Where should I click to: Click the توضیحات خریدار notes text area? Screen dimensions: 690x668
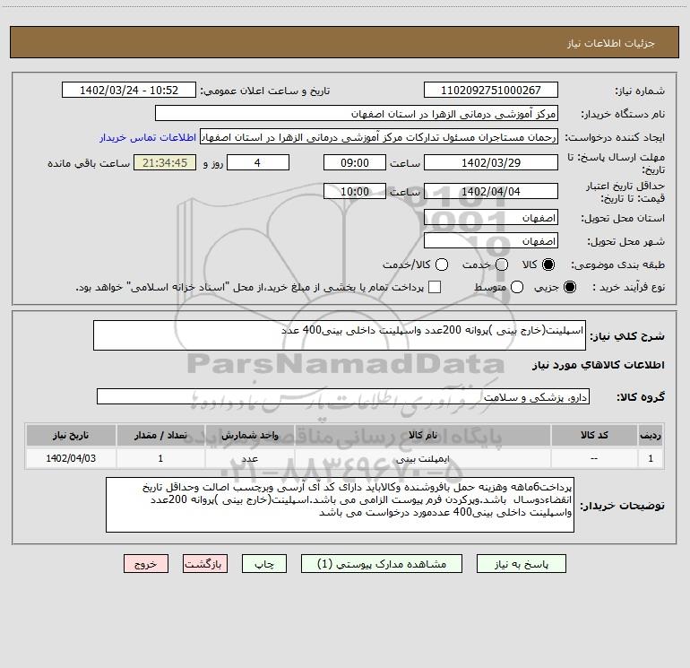(x=341, y=505)
